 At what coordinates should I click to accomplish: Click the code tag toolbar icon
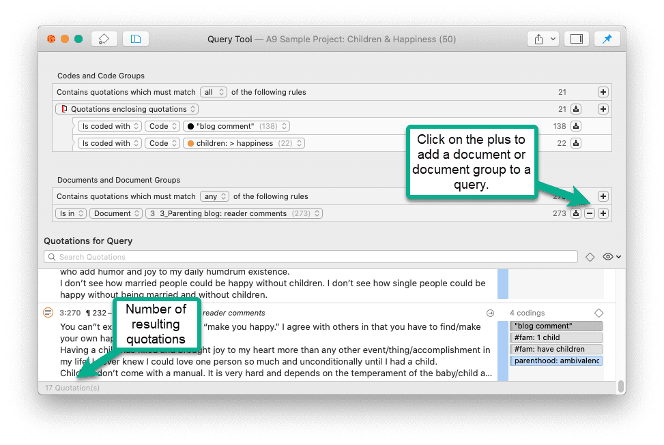(x=104, y=39)
